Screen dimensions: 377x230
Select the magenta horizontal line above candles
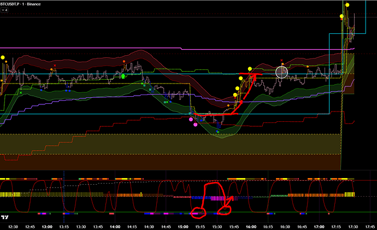pyautogui.click(x=219, y=51)
